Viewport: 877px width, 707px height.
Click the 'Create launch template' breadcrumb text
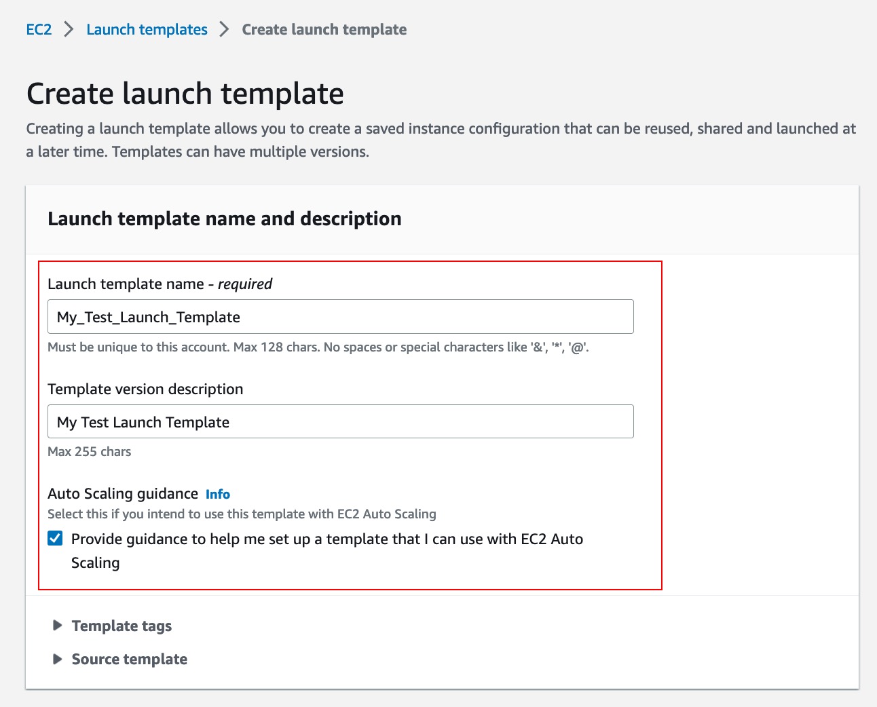tap(324, 30)
